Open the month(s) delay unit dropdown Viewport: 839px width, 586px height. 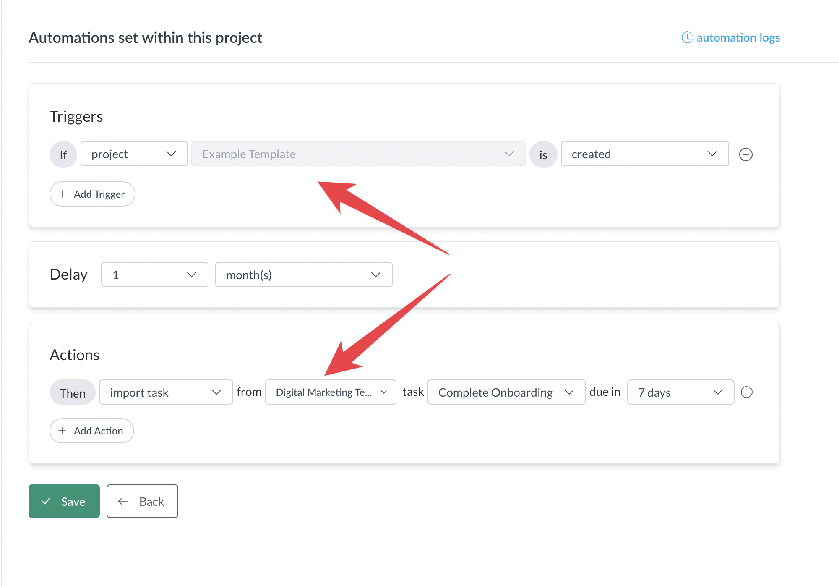[x=303, y=275]
